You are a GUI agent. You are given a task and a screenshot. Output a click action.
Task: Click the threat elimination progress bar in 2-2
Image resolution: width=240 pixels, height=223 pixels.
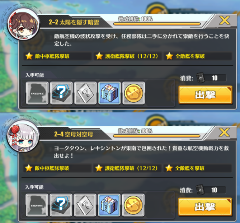[157, 24]
